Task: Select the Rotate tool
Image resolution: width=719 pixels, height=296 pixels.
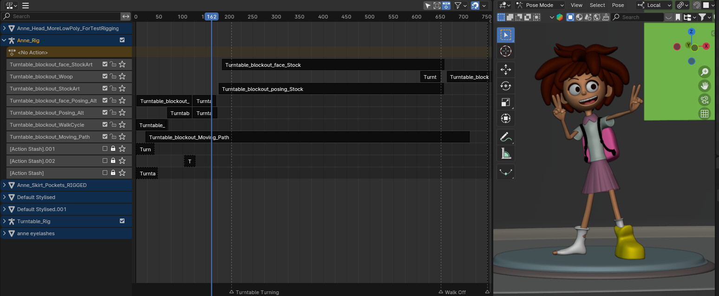Action: coord(506,86)
